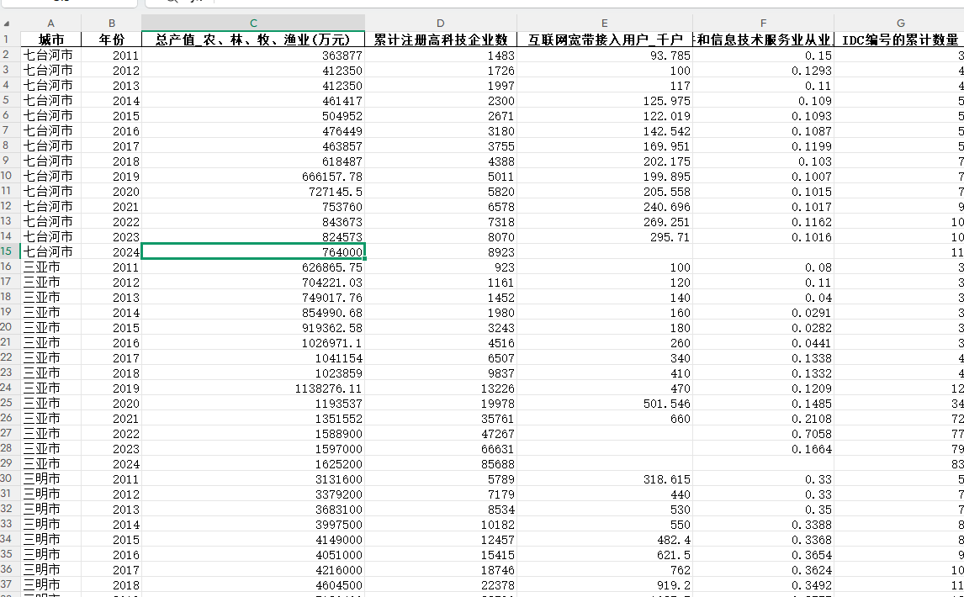
Task: Select cell 295.71
Action: 604,237
